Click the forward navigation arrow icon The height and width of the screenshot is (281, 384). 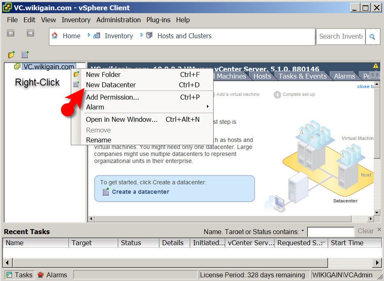[x=30, y=33]
